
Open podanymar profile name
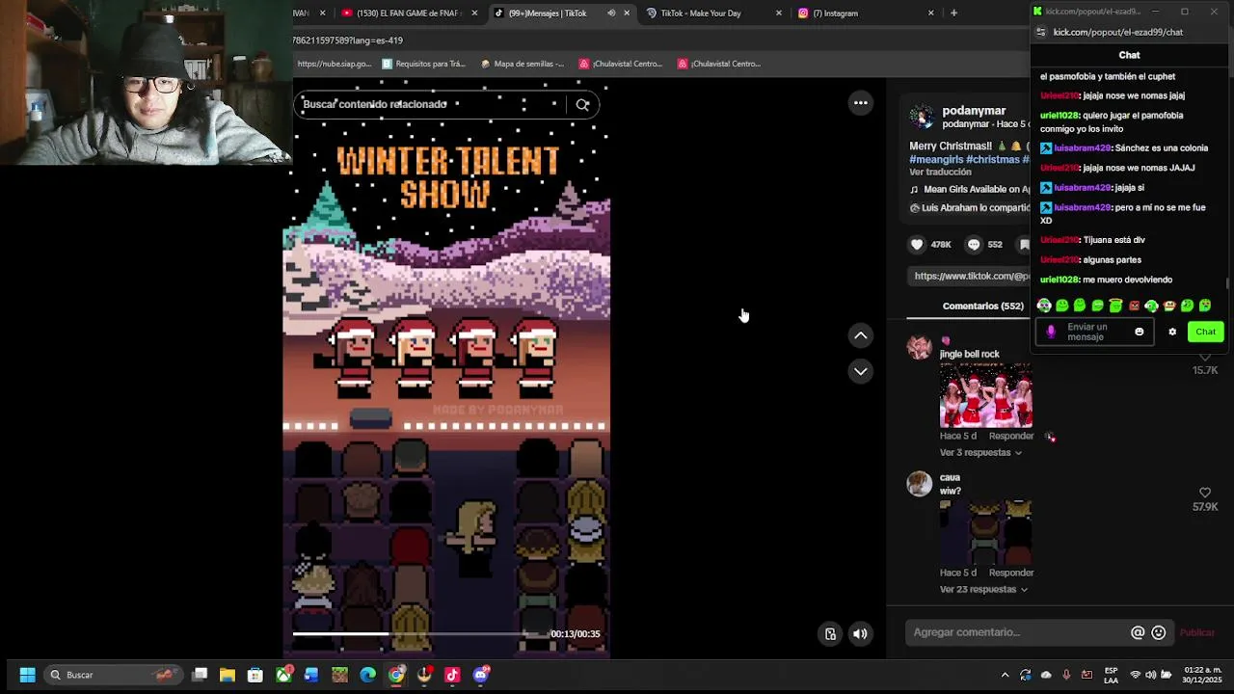tap(974, 110)
